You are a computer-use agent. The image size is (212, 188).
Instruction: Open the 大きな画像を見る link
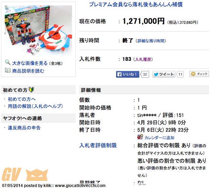tap(30, 63)
